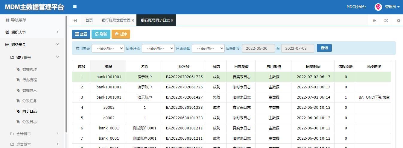
Task: Expand the 组织人事 menu
Action: click(32, 32)
